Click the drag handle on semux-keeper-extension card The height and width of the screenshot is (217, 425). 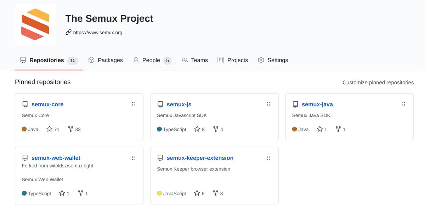pos(268,158)
